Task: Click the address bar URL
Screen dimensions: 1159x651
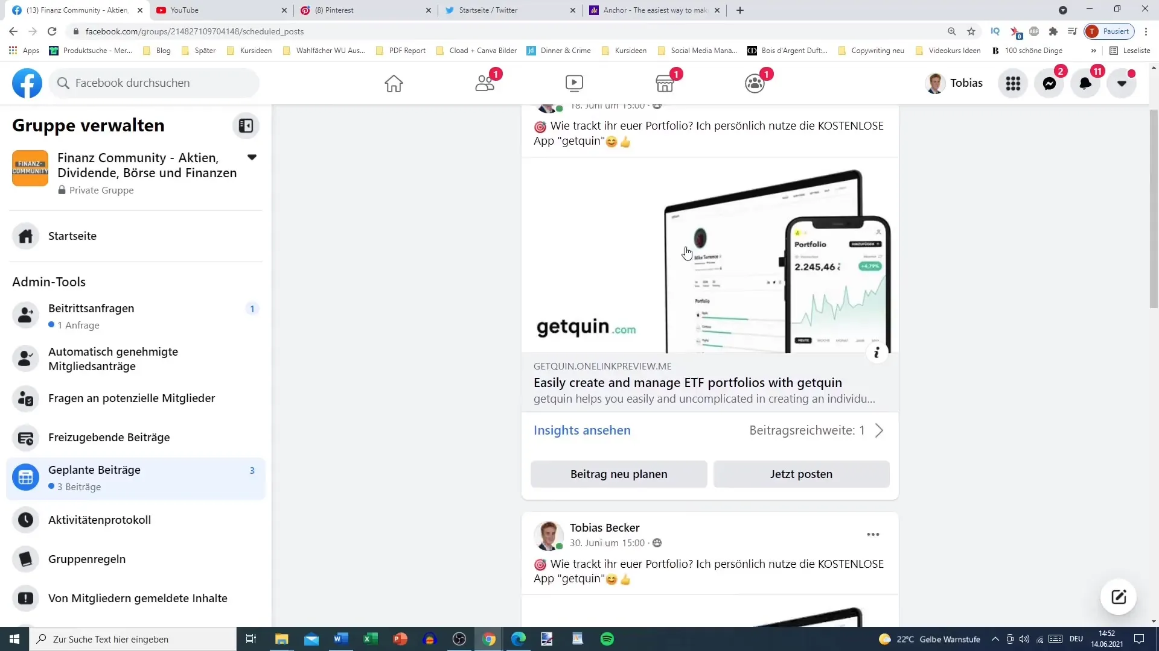Action: point(194,31)
